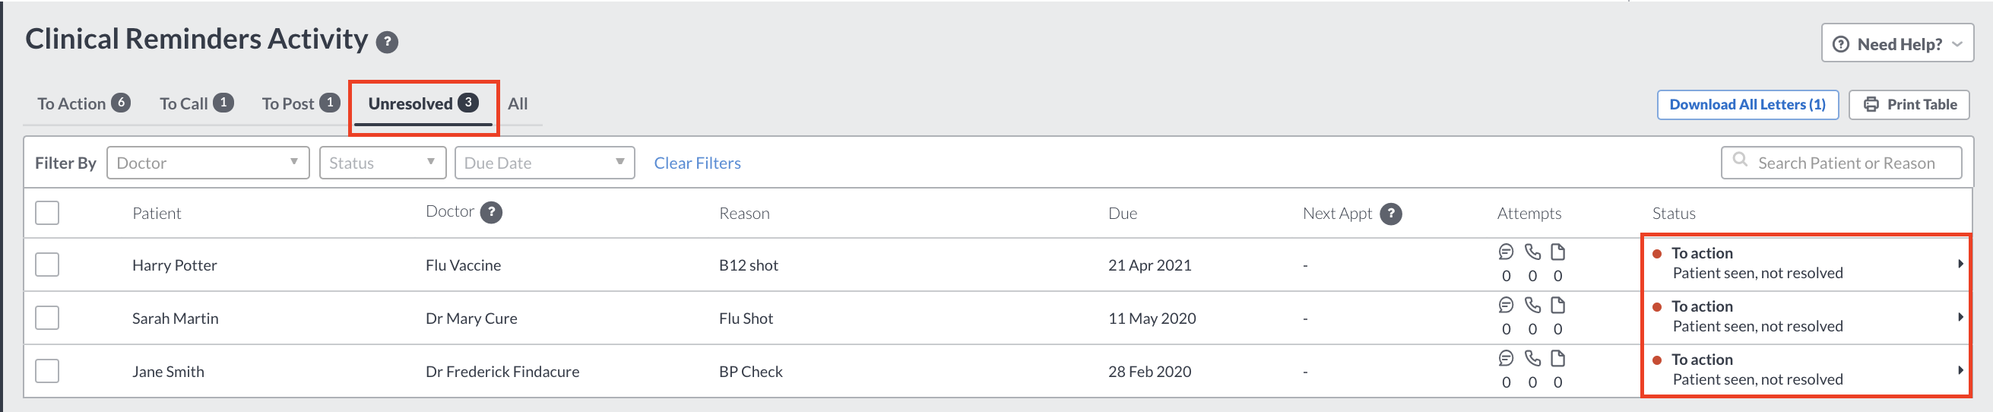Screen dimensions: 1993x412
Task: Click the Clear Filters link
Action: [x=697, y=163]
